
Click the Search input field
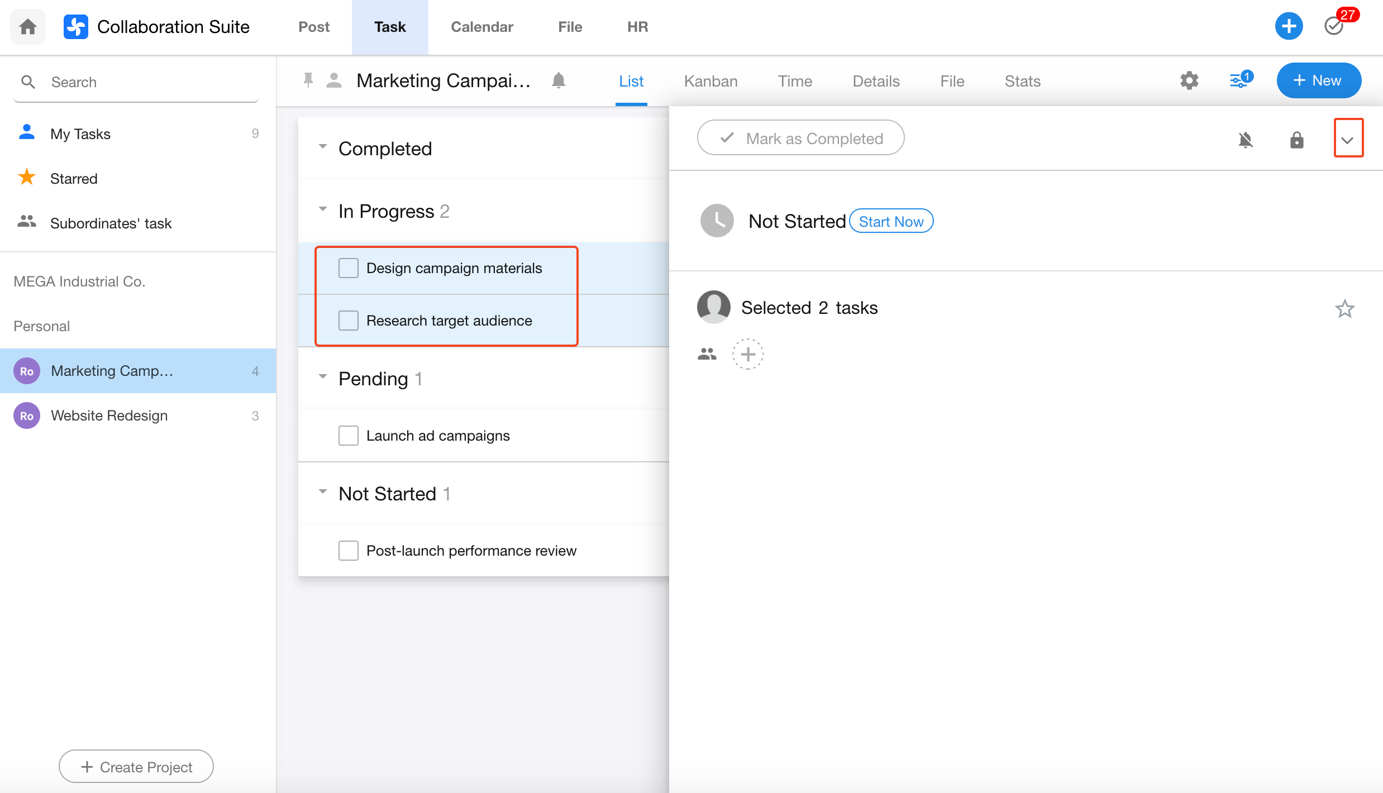click(151, 82)
